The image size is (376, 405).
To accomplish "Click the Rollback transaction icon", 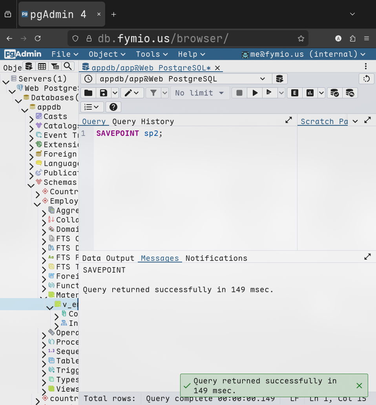I will [x=350, y=93].
